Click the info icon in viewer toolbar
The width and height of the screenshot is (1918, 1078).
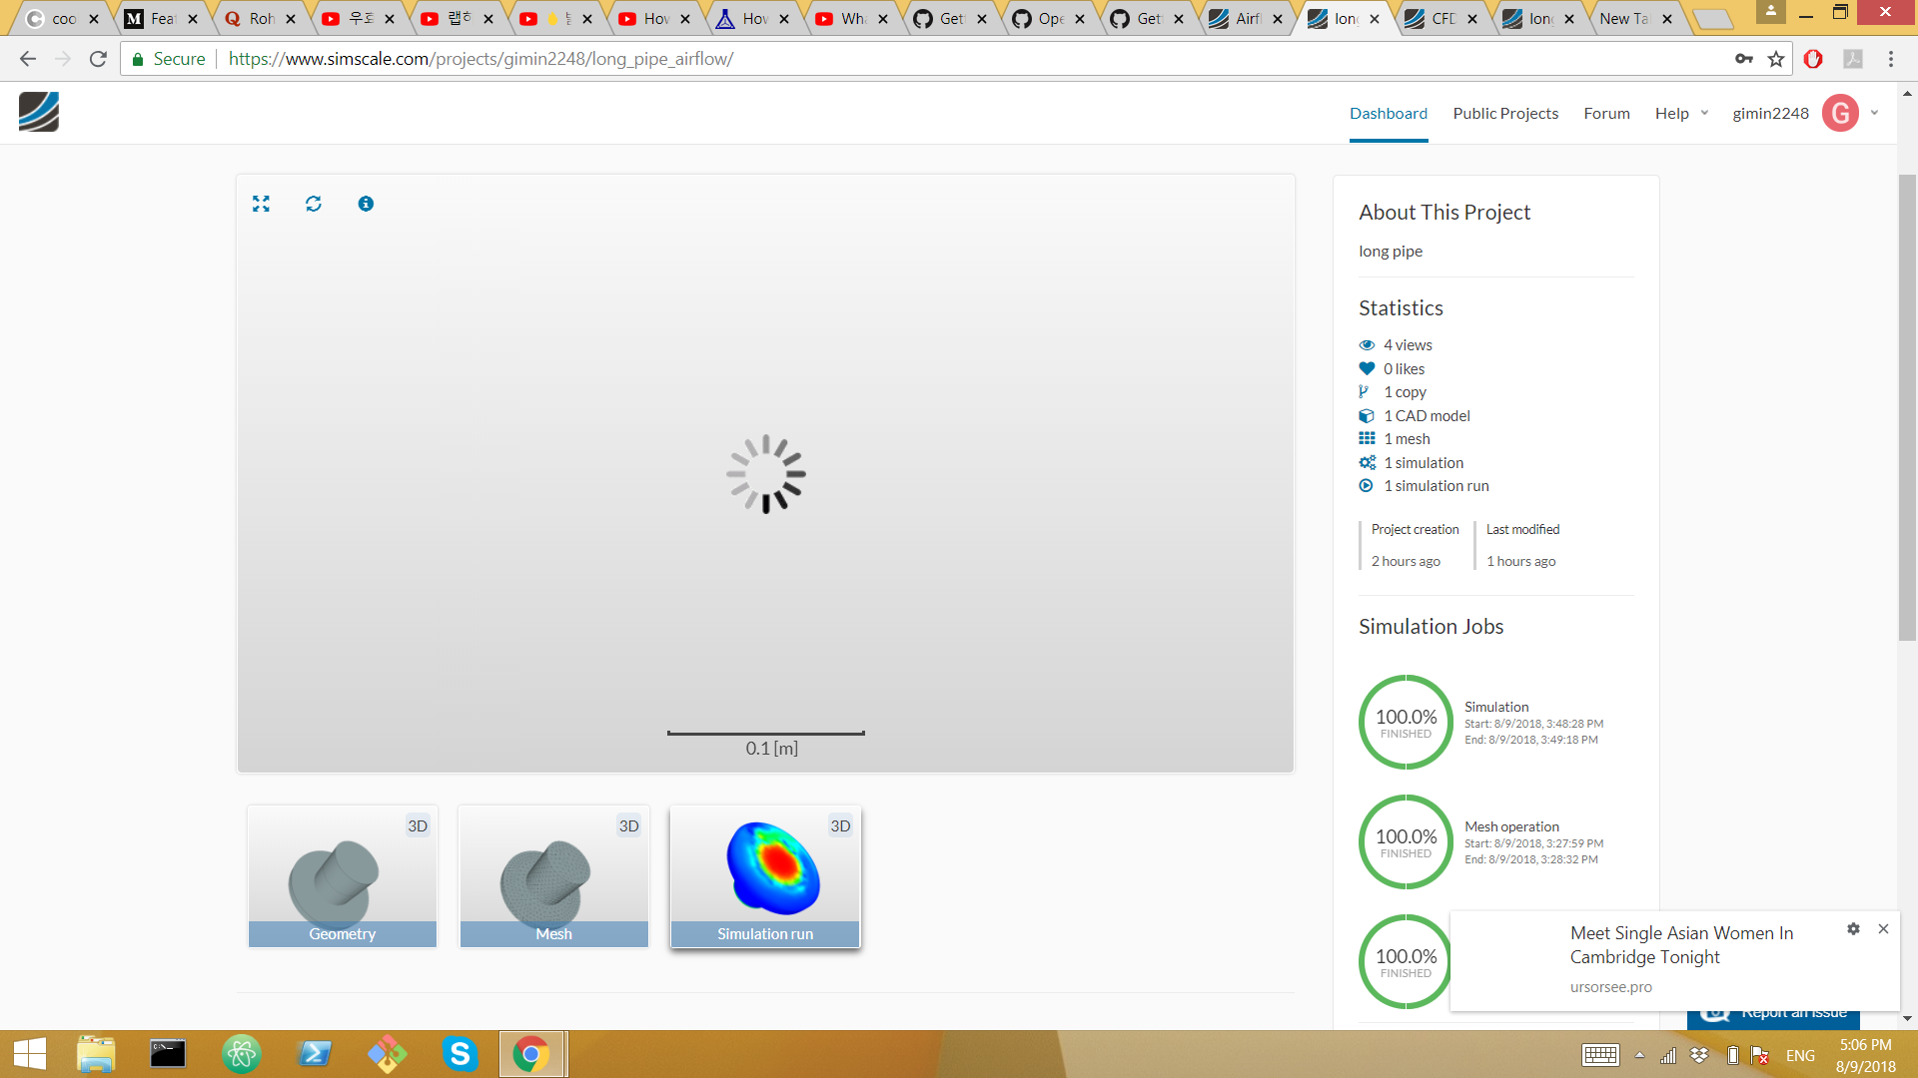click(x=366, y=204)
